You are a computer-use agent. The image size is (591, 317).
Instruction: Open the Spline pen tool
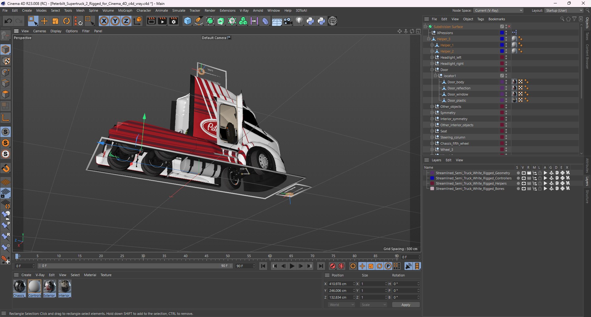click(x=199, y=21)
